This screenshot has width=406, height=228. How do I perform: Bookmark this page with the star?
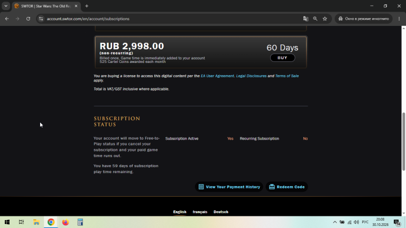325,19
